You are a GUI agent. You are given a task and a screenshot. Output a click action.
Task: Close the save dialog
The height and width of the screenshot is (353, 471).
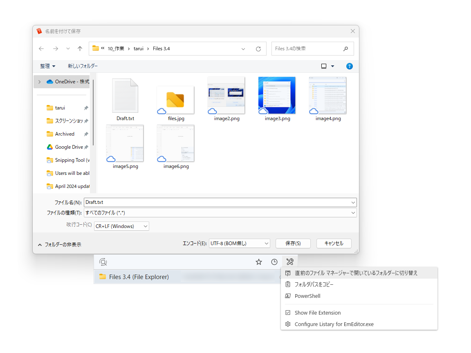click(x=353, y=31)
